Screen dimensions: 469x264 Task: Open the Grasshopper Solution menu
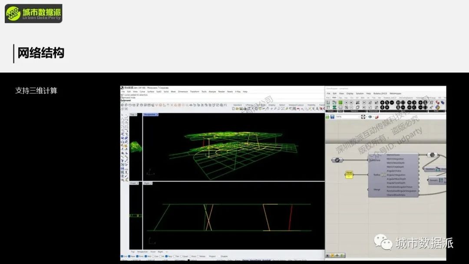tap(360, 93)
